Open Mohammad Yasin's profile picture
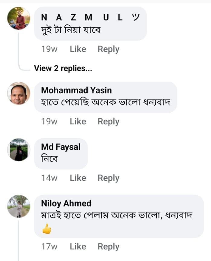The height and width of the screenshot is (261, 211). [x=19, y=93]
